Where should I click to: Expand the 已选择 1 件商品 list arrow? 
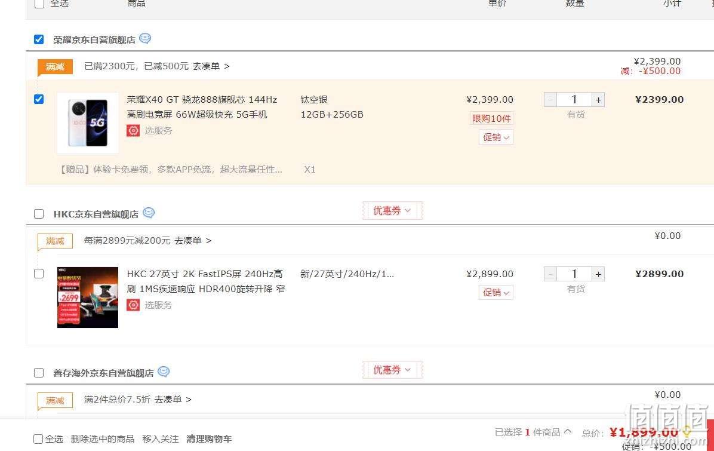(x=568, y=431)
